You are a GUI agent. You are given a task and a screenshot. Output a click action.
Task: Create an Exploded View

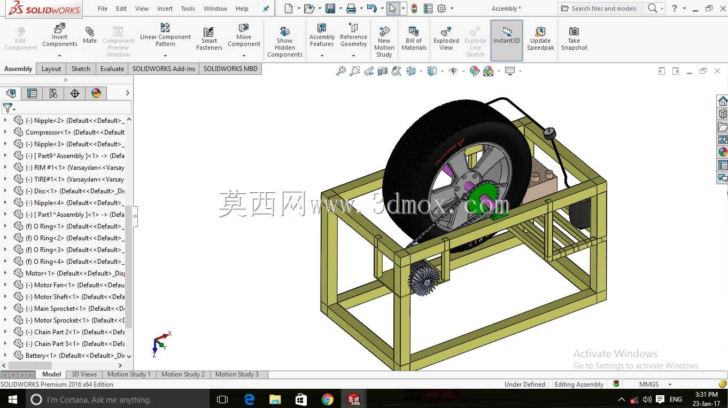pyautogui.click(x=446, y=38)
